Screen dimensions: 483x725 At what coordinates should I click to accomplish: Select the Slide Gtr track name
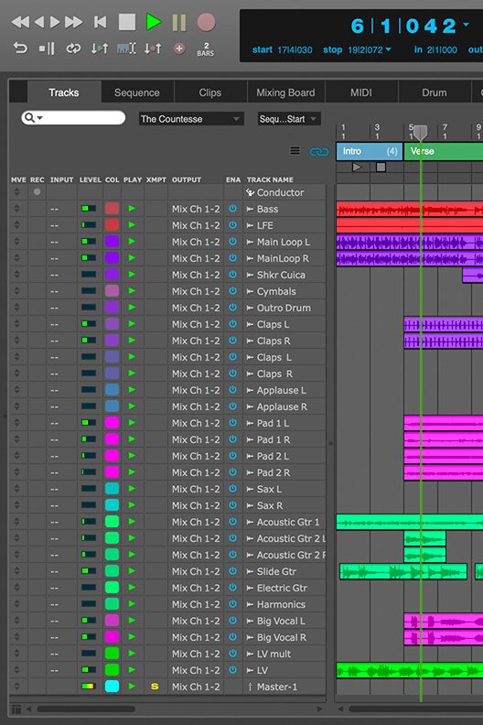pos(276,571)
